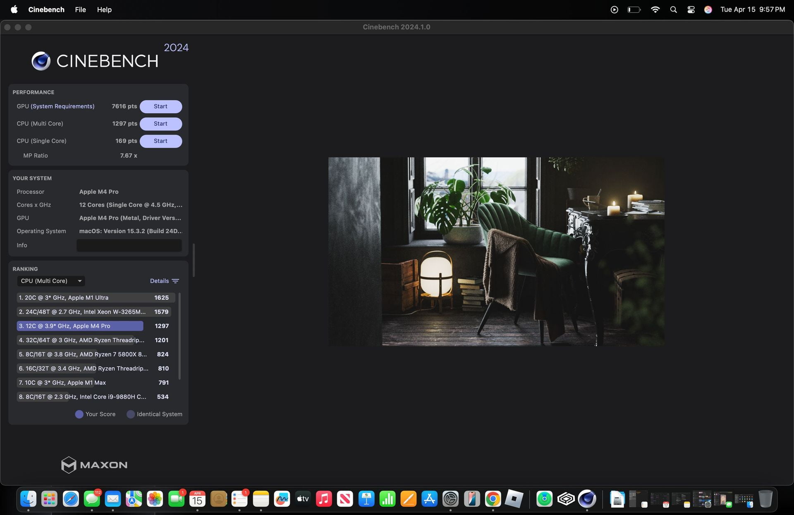This screenshot has width=794, height=515.
Task: Select ranking row Intel Xeon W-3265M
Action: pyautogui.click(x=93, y=312)
